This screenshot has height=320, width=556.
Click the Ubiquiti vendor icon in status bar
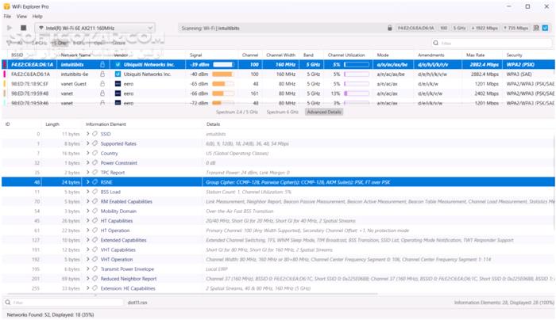click(545, 28)
